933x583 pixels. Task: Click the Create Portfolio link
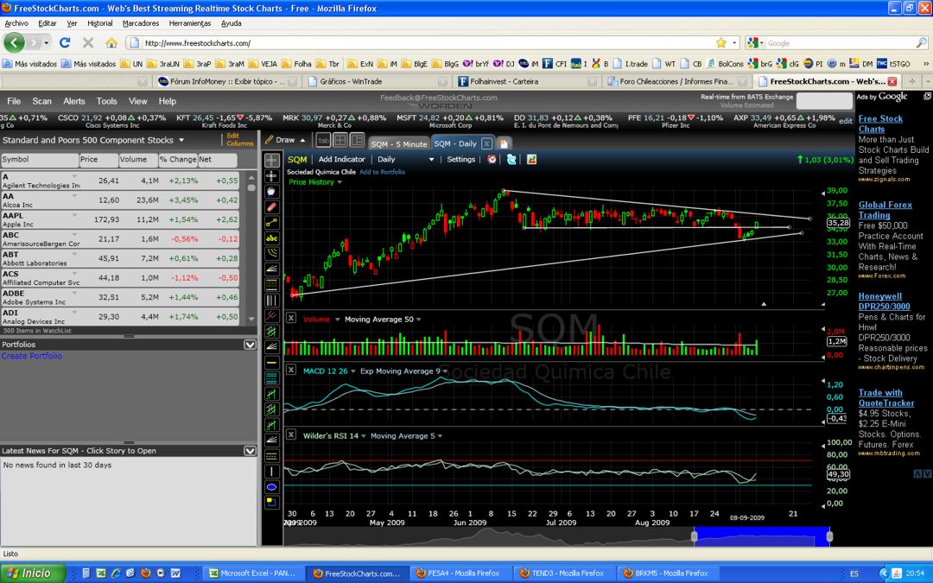pos(32,356)
